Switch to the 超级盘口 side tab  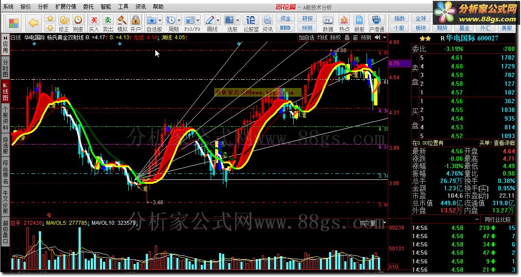(x=5, y=232)
